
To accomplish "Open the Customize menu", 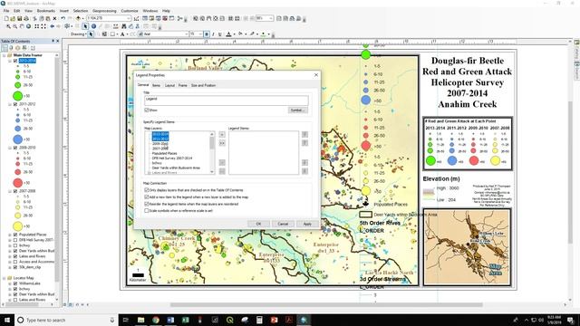I will pyautogui.click(x=130, y=11).
